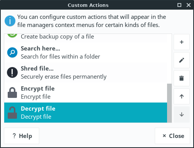Edit the selected action with the pencil
The image size is (194, 148).
[182, 60]
